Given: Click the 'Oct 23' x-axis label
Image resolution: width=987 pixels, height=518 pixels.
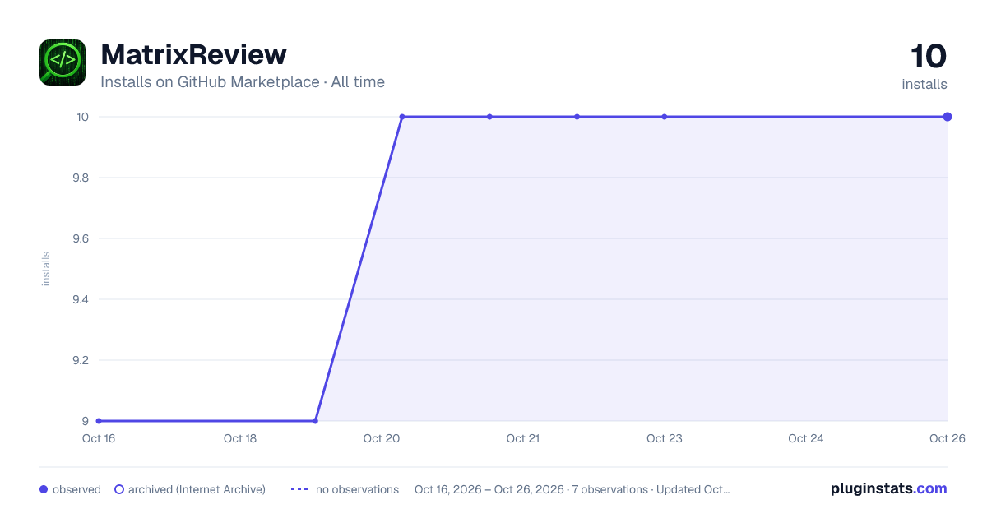Looking at the screenshot, I should coord(665,438).
